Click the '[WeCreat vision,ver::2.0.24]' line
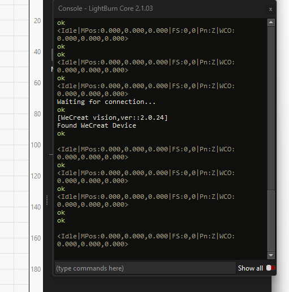 pyautogui.click(x=113, y=117)
